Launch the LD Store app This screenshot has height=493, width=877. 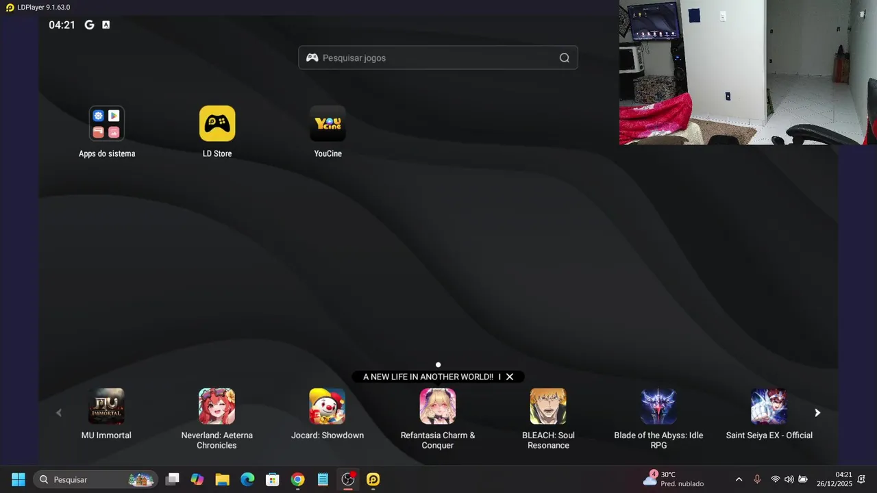click(x=217, y=123)
